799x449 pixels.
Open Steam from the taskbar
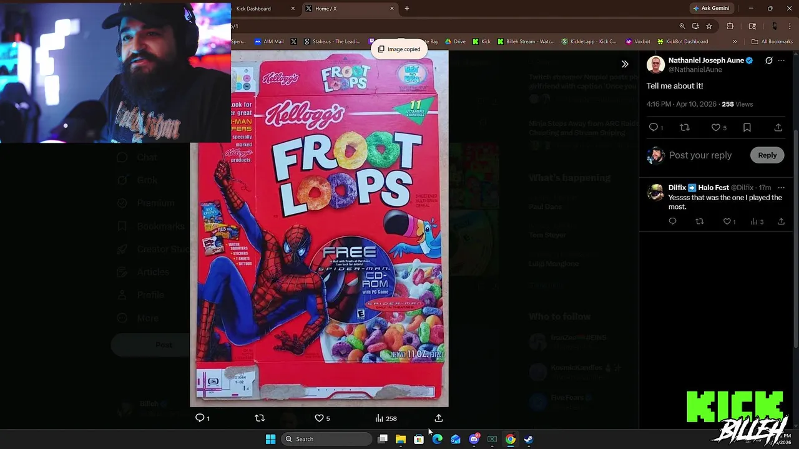click(x=528, y=439)
